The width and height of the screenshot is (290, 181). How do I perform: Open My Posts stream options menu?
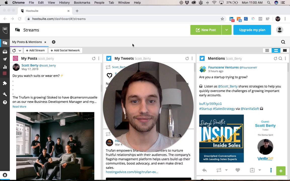pyautogui.click(x=99, y=59)
